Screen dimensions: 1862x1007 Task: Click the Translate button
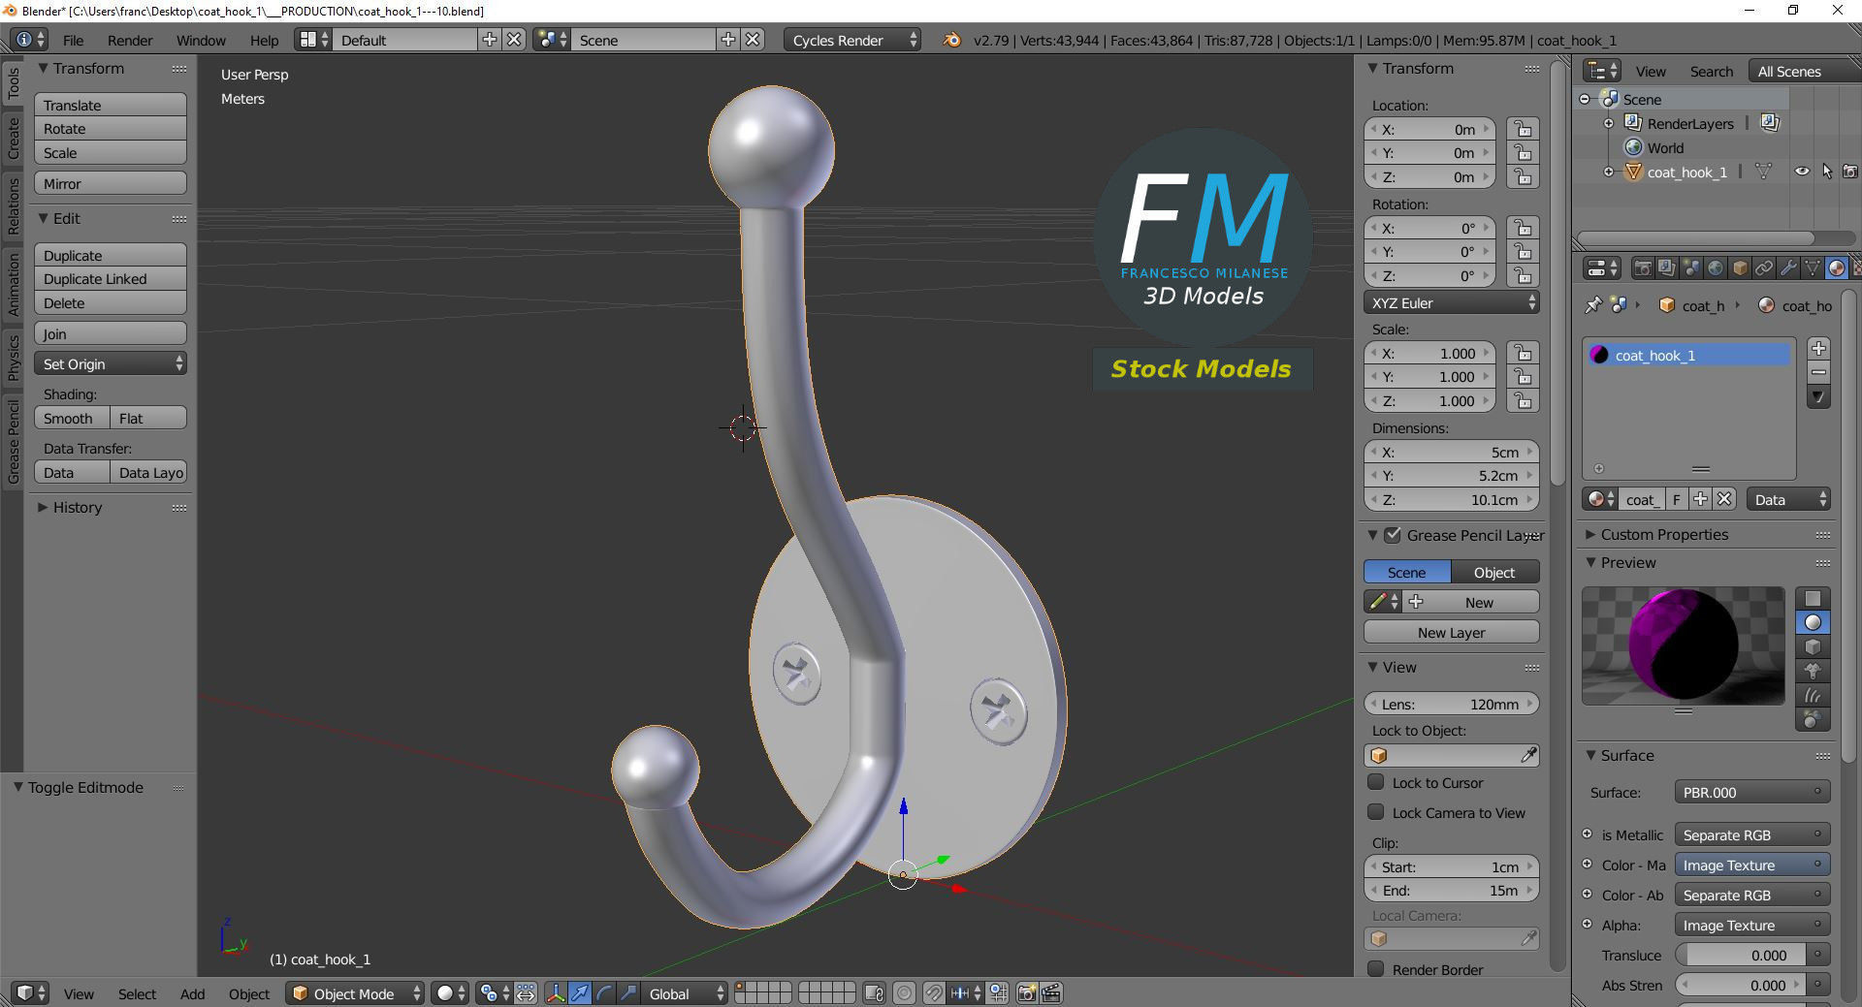coord(111,105)
